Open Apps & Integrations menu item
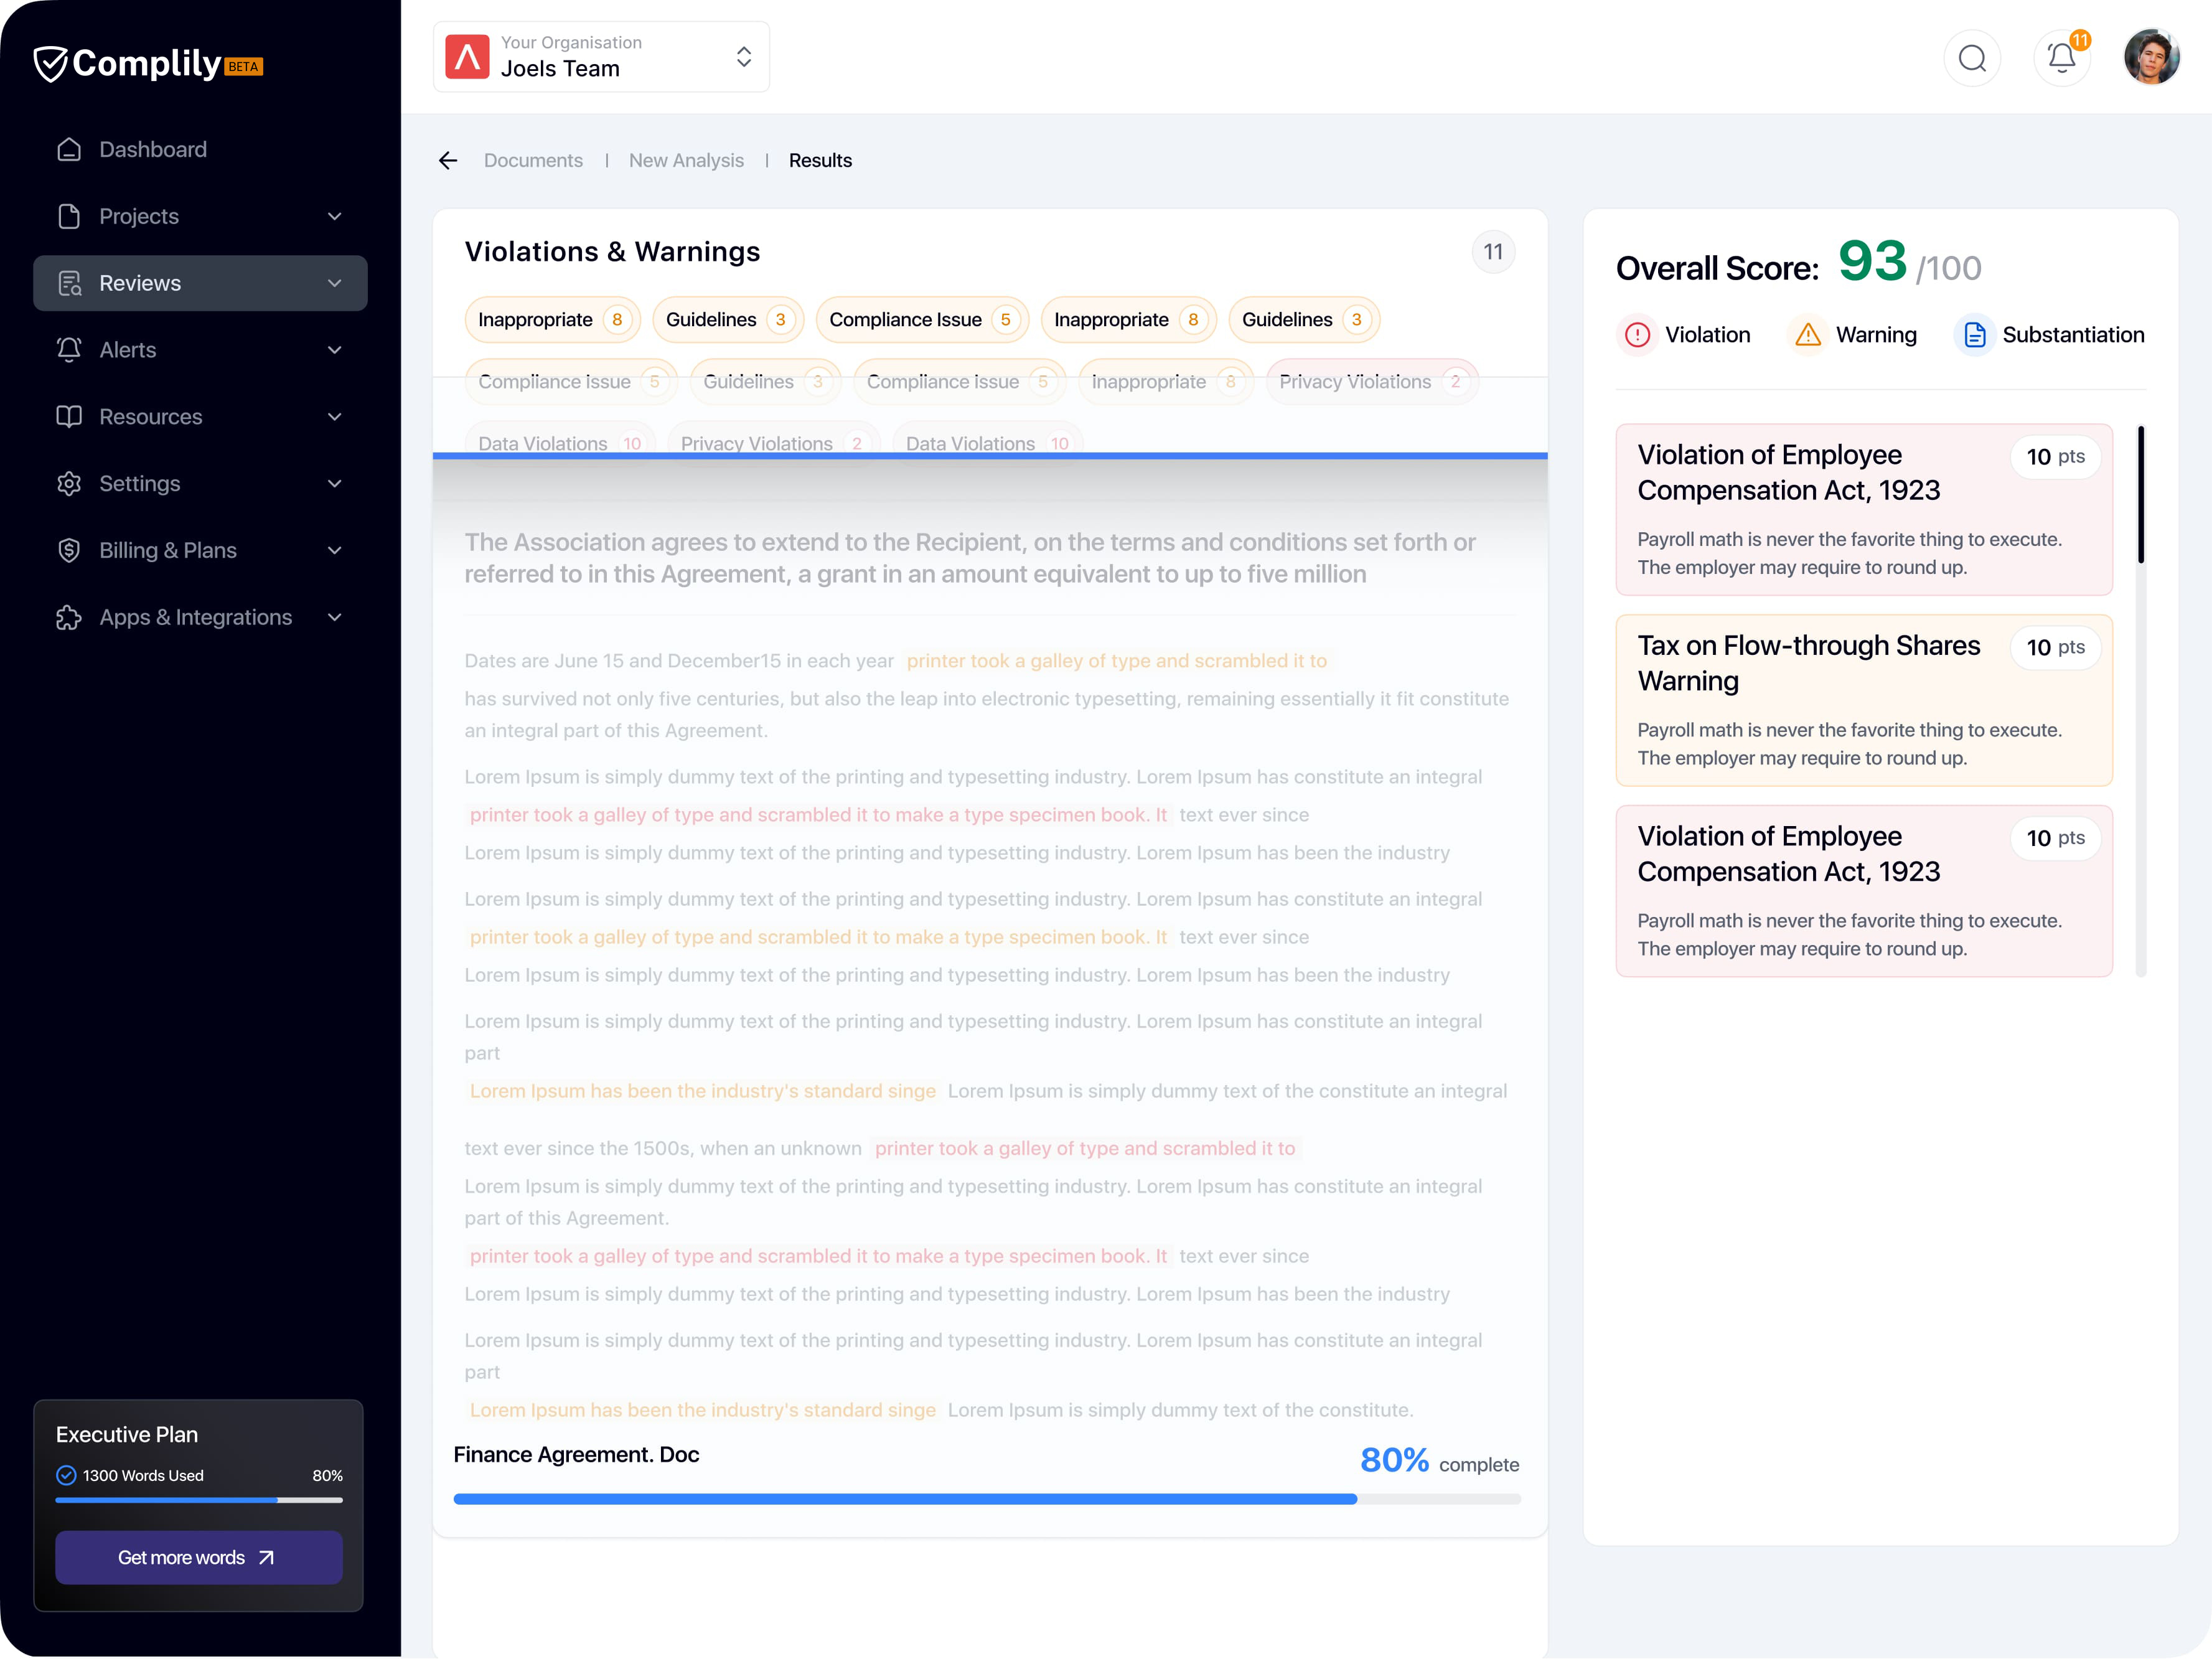2212x1659 pixels. click(200, 617)
